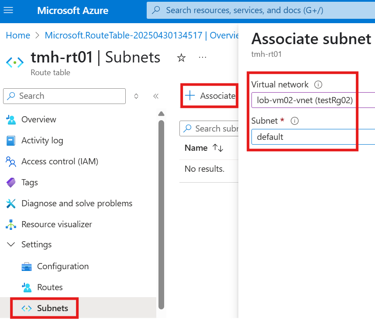Click the Activity log notebook icon
This screenshot has height=319, width=375.
(x=11, y=141)
